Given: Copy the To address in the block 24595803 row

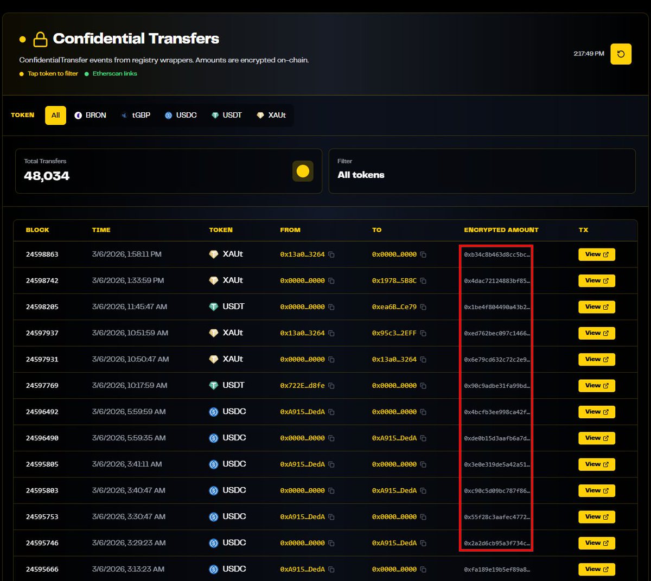Looking at the screenshot, I should [x=423, y=491].
